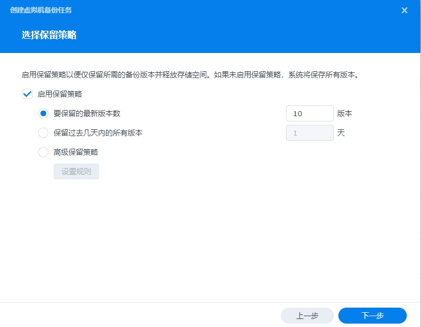Select the 保留过去几天内的所有版本 radio button
The height and width of the screenshot is (327, 421).
43,133
